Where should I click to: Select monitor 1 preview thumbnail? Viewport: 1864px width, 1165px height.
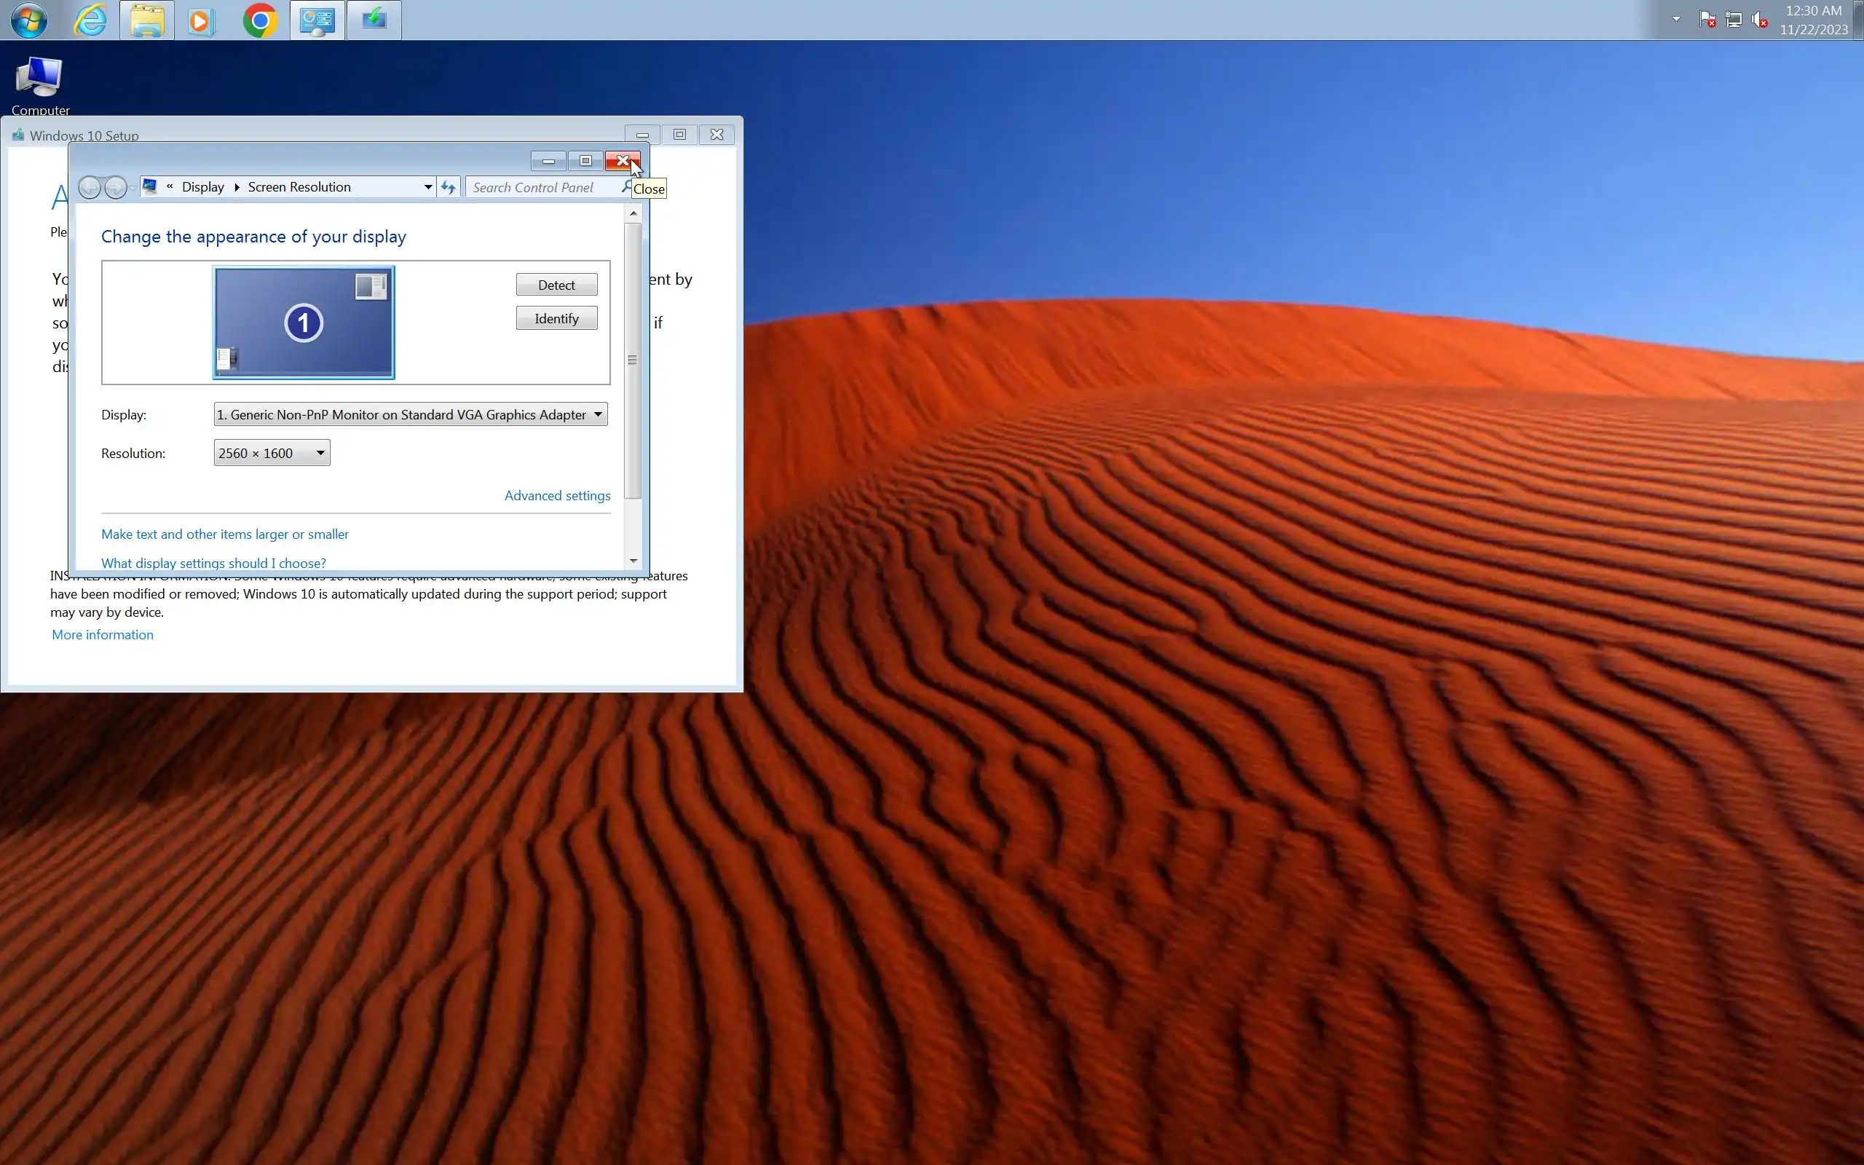[304, 322]
